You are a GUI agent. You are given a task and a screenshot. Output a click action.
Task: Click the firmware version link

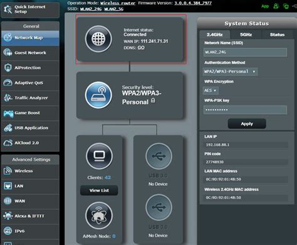point(193,3)
